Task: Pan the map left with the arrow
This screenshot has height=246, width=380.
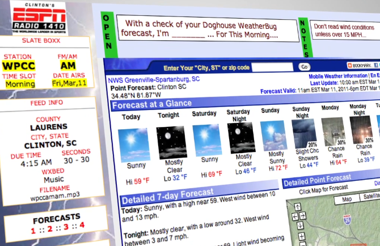Action: pos(295,217)
